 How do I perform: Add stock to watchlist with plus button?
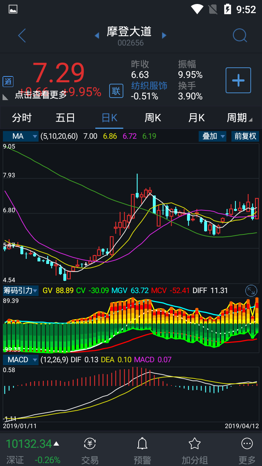click(238, 80)
